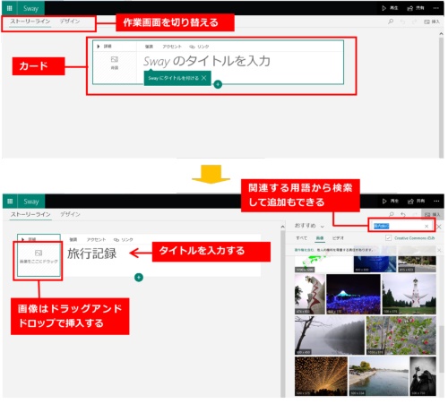Click the green plus under the 旅行記録 card

(x=139, y=278)
